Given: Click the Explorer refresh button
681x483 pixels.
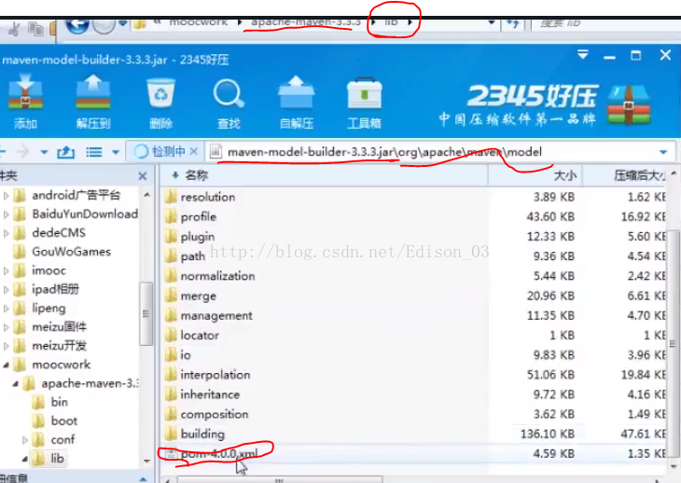Looking at the screenshot, I should 513,23.
